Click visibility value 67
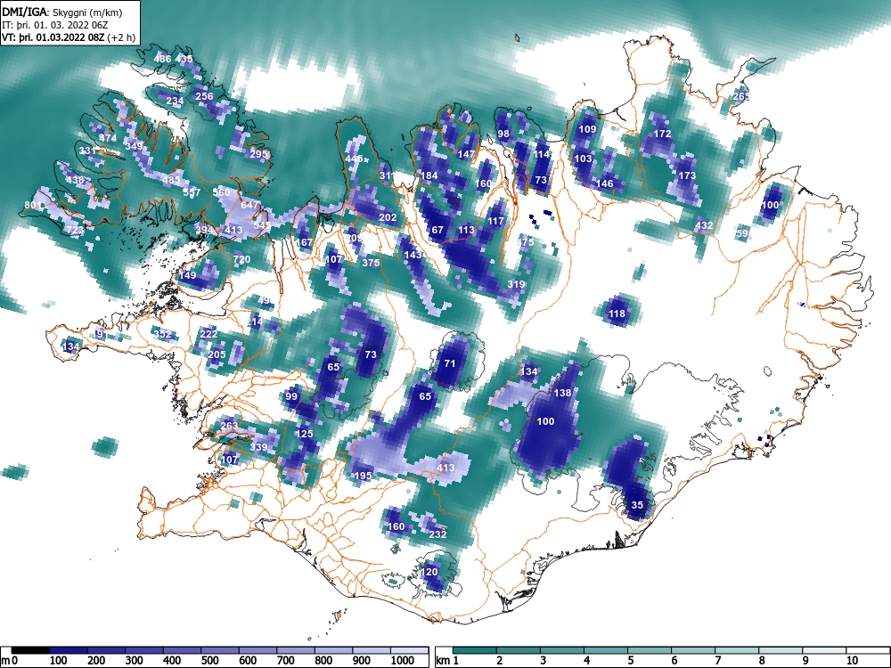The height and width of the screenshot is (668, 891). click(437, 230)
